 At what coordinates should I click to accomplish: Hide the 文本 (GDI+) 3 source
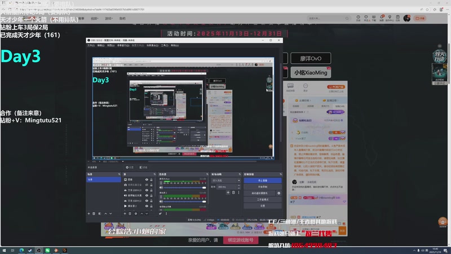(147, 190)
